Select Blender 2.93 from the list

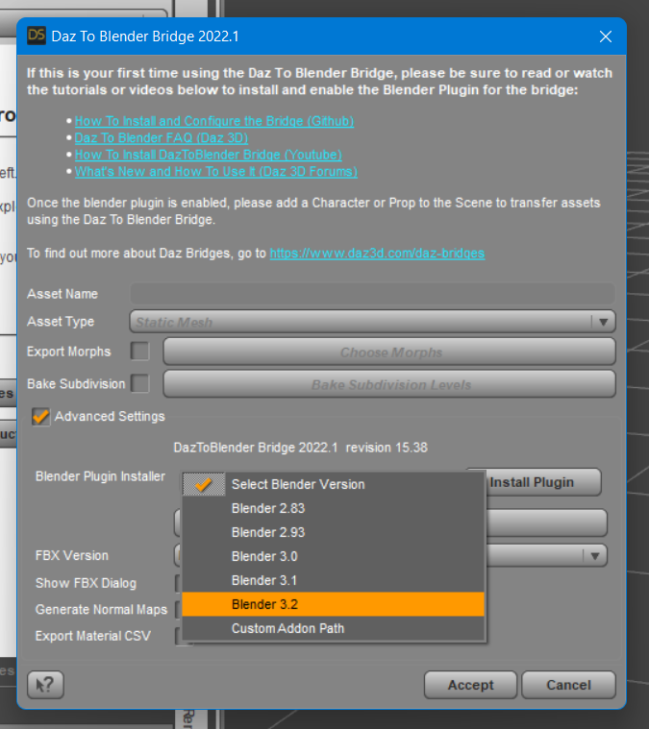click(x=333, y=532)
